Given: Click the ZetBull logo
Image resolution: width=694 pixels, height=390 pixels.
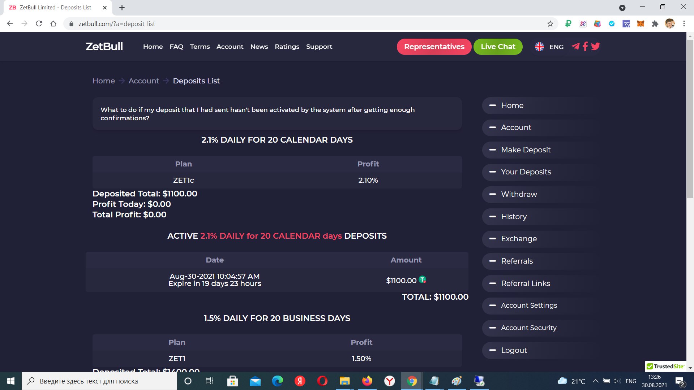Looking at the screenshot, I should click(x=104, y=47).
